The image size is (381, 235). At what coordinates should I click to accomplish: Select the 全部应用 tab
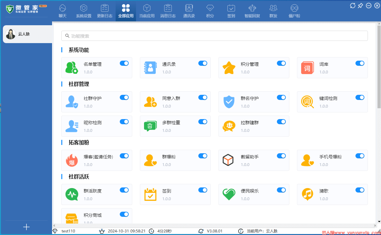126,11
